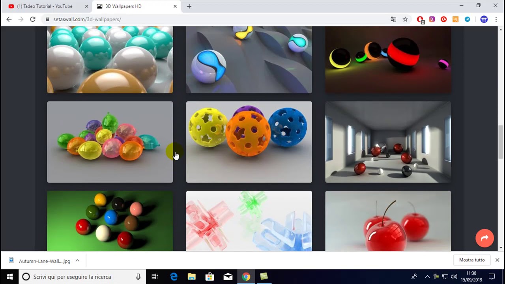Viewport: 505px width, 284px height.
Task: Open the neon glowing black spheres wallpaper
Action: [388, 60]
